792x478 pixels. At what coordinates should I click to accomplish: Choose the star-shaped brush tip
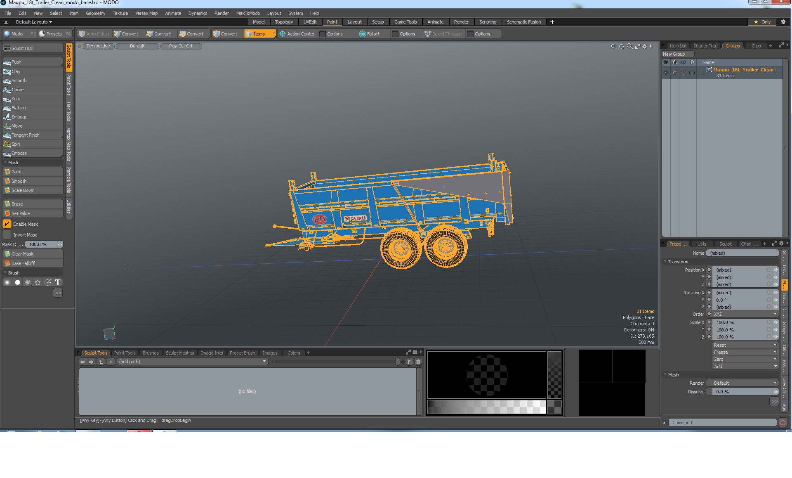coord(38,282)
